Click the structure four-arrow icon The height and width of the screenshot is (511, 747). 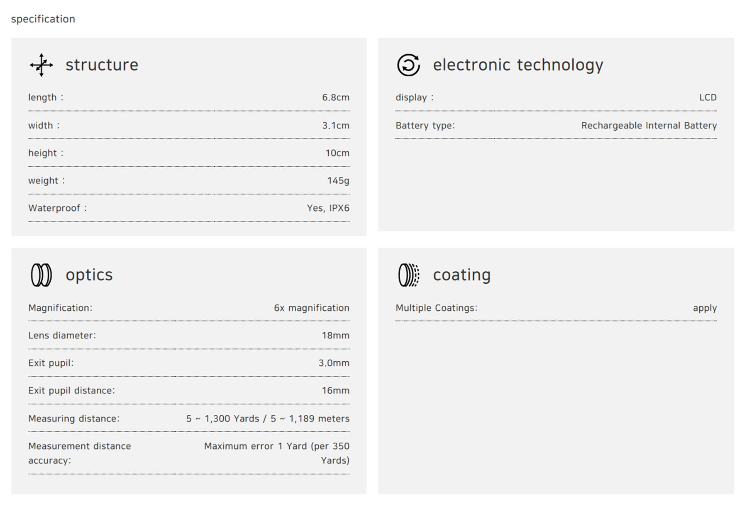pos(41,65)
